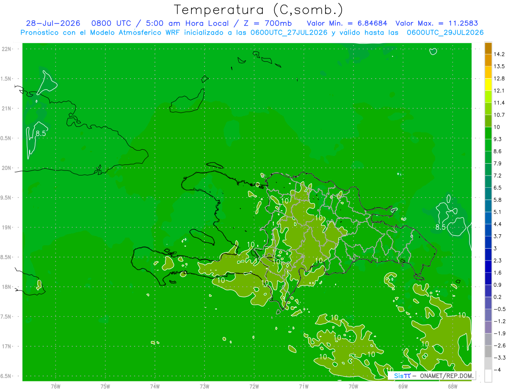Click the "8.6" colorbar label

click(498, 151)
